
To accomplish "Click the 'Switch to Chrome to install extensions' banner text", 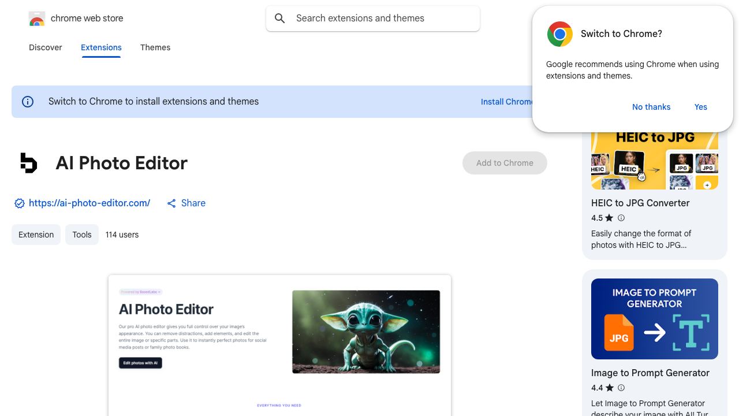I will point(154,102).
